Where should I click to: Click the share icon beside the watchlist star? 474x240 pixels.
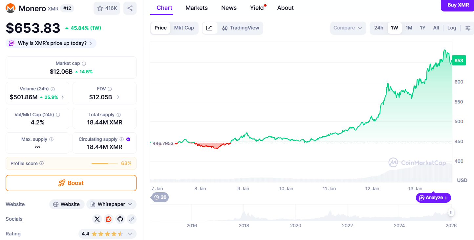tap(130, 8)
